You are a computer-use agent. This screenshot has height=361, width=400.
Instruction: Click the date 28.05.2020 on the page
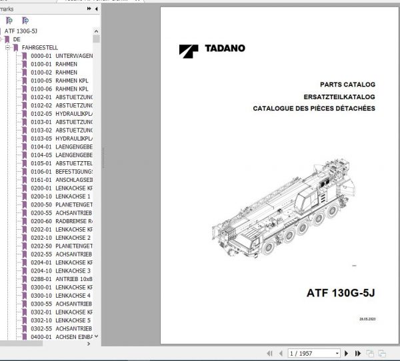pos(367,319)
